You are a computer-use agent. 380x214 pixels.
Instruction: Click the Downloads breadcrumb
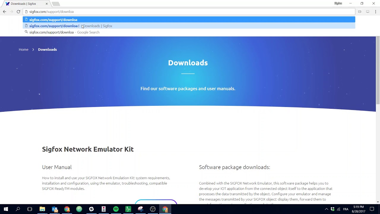[47, 49]
